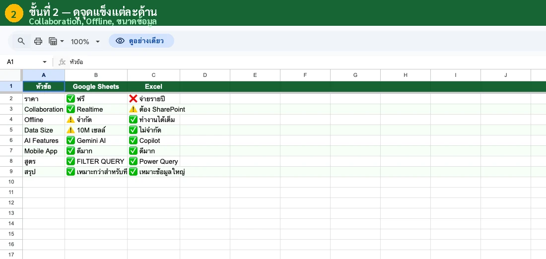Select column J header
546x259 pixels.
(x=506, y=75)
